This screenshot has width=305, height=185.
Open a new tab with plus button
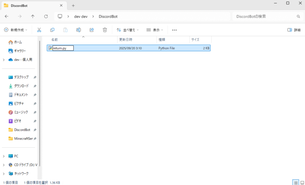click(73, 5)
